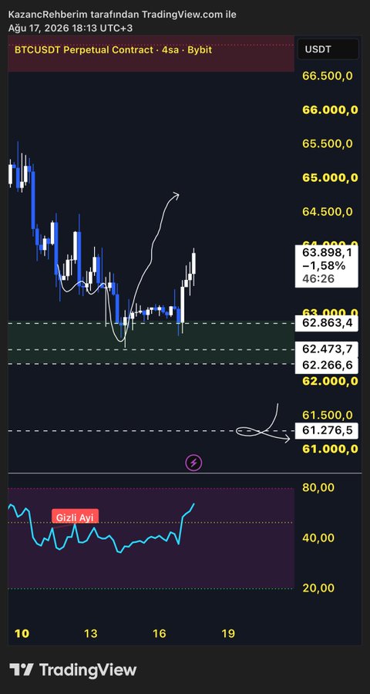Click the 66.500,0 price axis value

click(328, 76)
